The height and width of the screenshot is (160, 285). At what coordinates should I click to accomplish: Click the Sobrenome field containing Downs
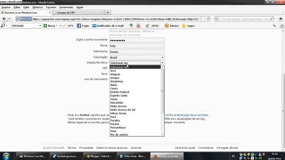pyautogui.click(x=137, y=52)
